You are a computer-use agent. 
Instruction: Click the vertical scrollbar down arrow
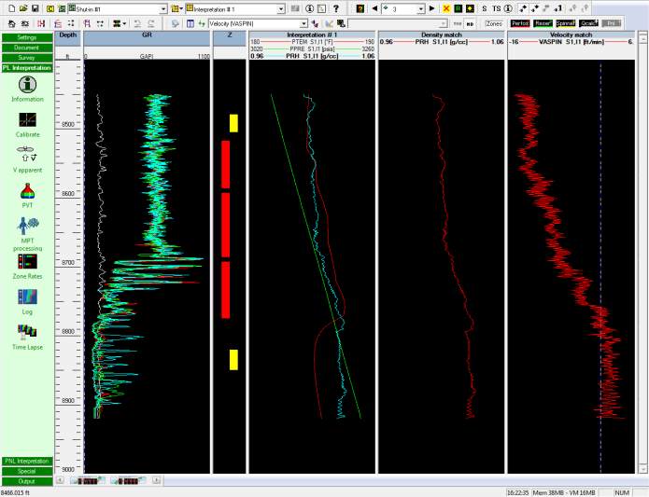click(x=642, y=469)
